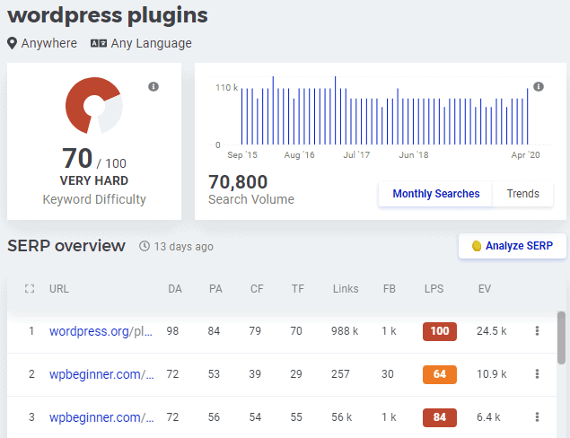The width and height of the screenshot is (570, 438).
Task: Open three-dot menu for wordpress.org result
Action: (x=537, y=331)
